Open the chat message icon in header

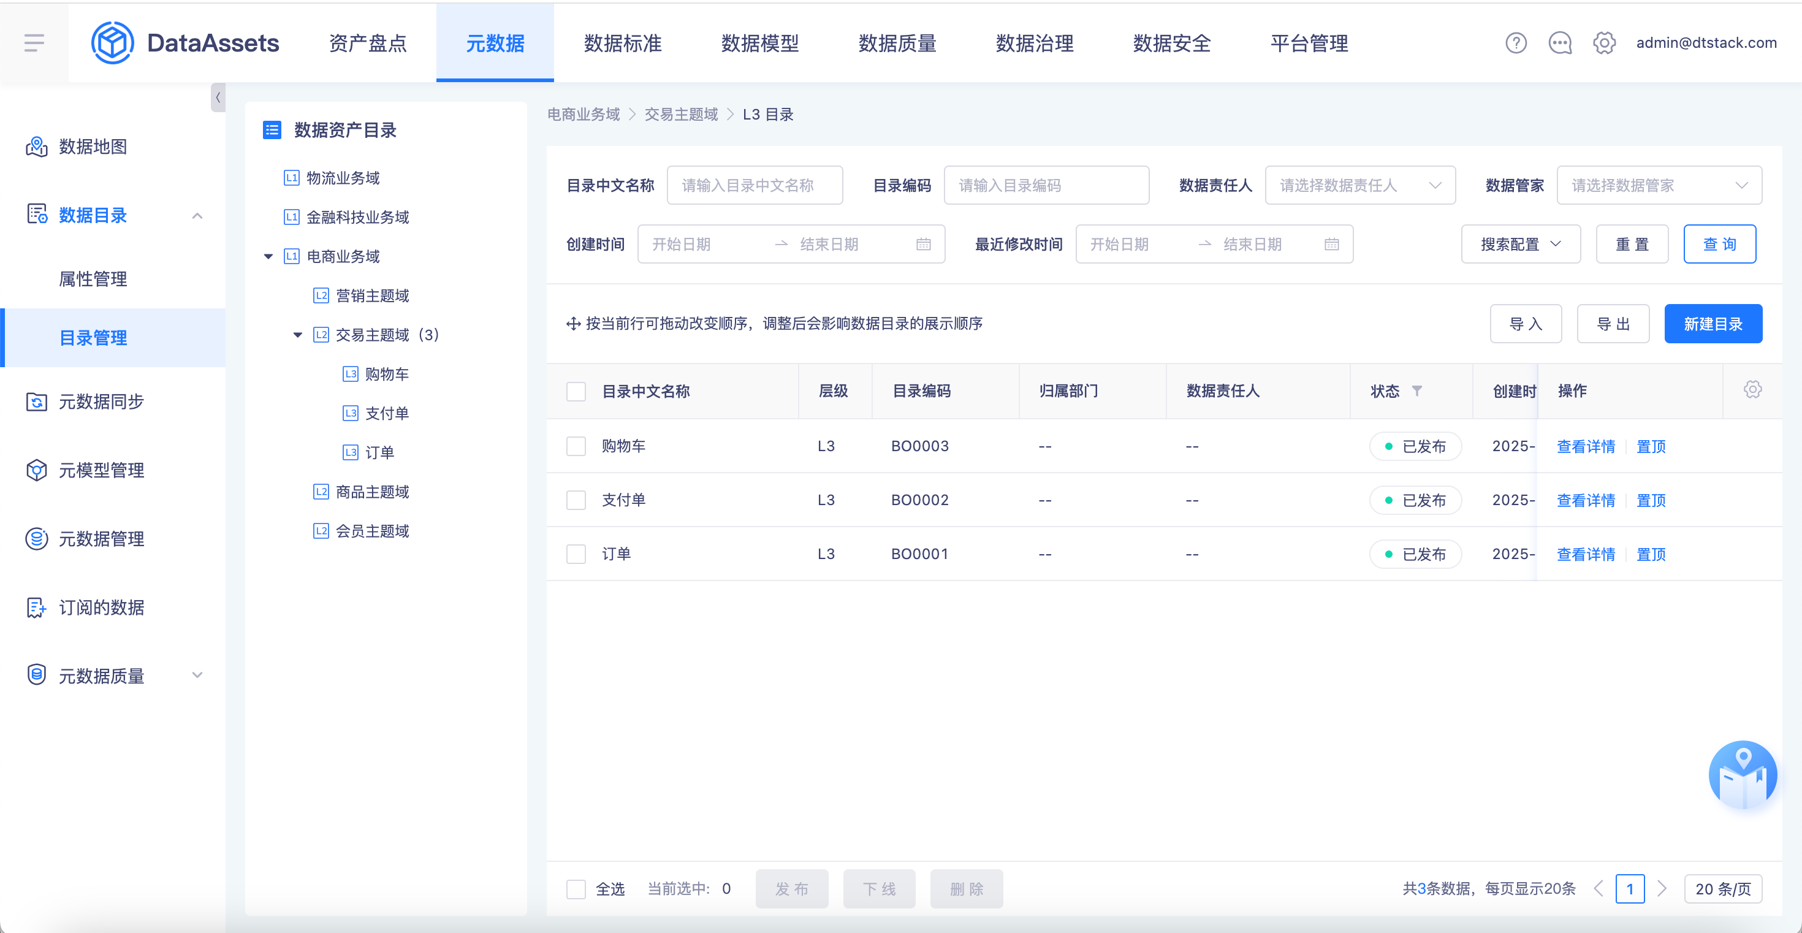click(x=1559, y=43)
